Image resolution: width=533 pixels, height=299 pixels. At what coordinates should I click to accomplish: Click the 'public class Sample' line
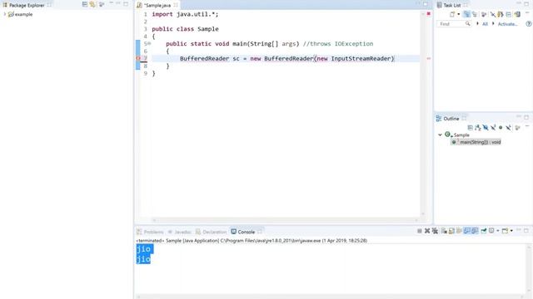tap(185, 29)
